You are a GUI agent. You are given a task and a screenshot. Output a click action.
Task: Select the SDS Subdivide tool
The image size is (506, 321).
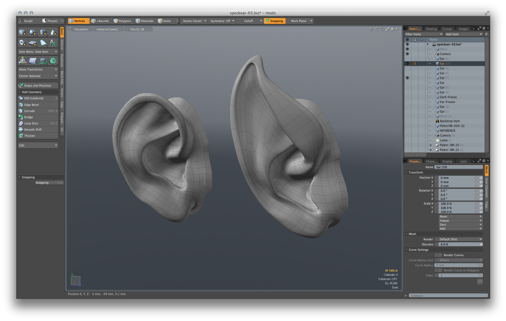pyautogui.click(x=38, y=98)
